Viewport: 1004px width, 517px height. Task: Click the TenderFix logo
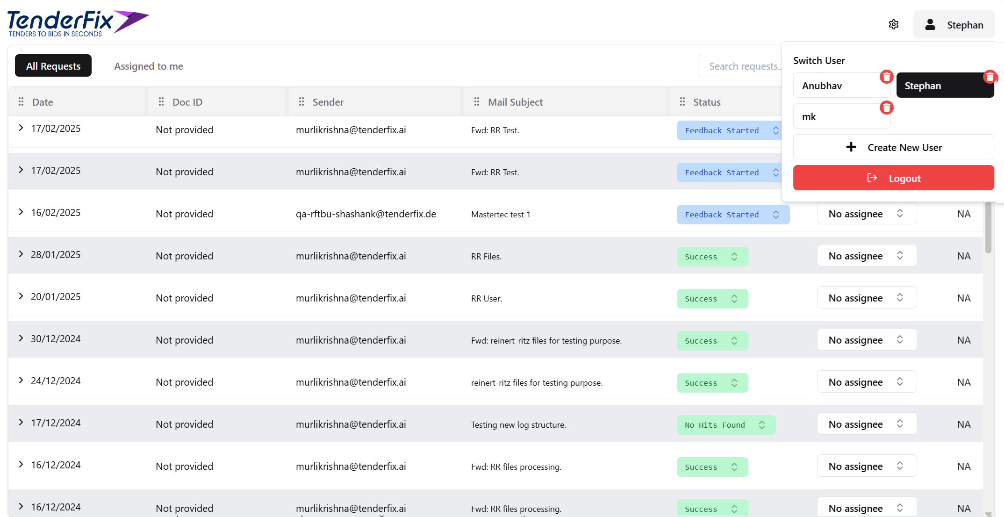click(x=78, y=23)
